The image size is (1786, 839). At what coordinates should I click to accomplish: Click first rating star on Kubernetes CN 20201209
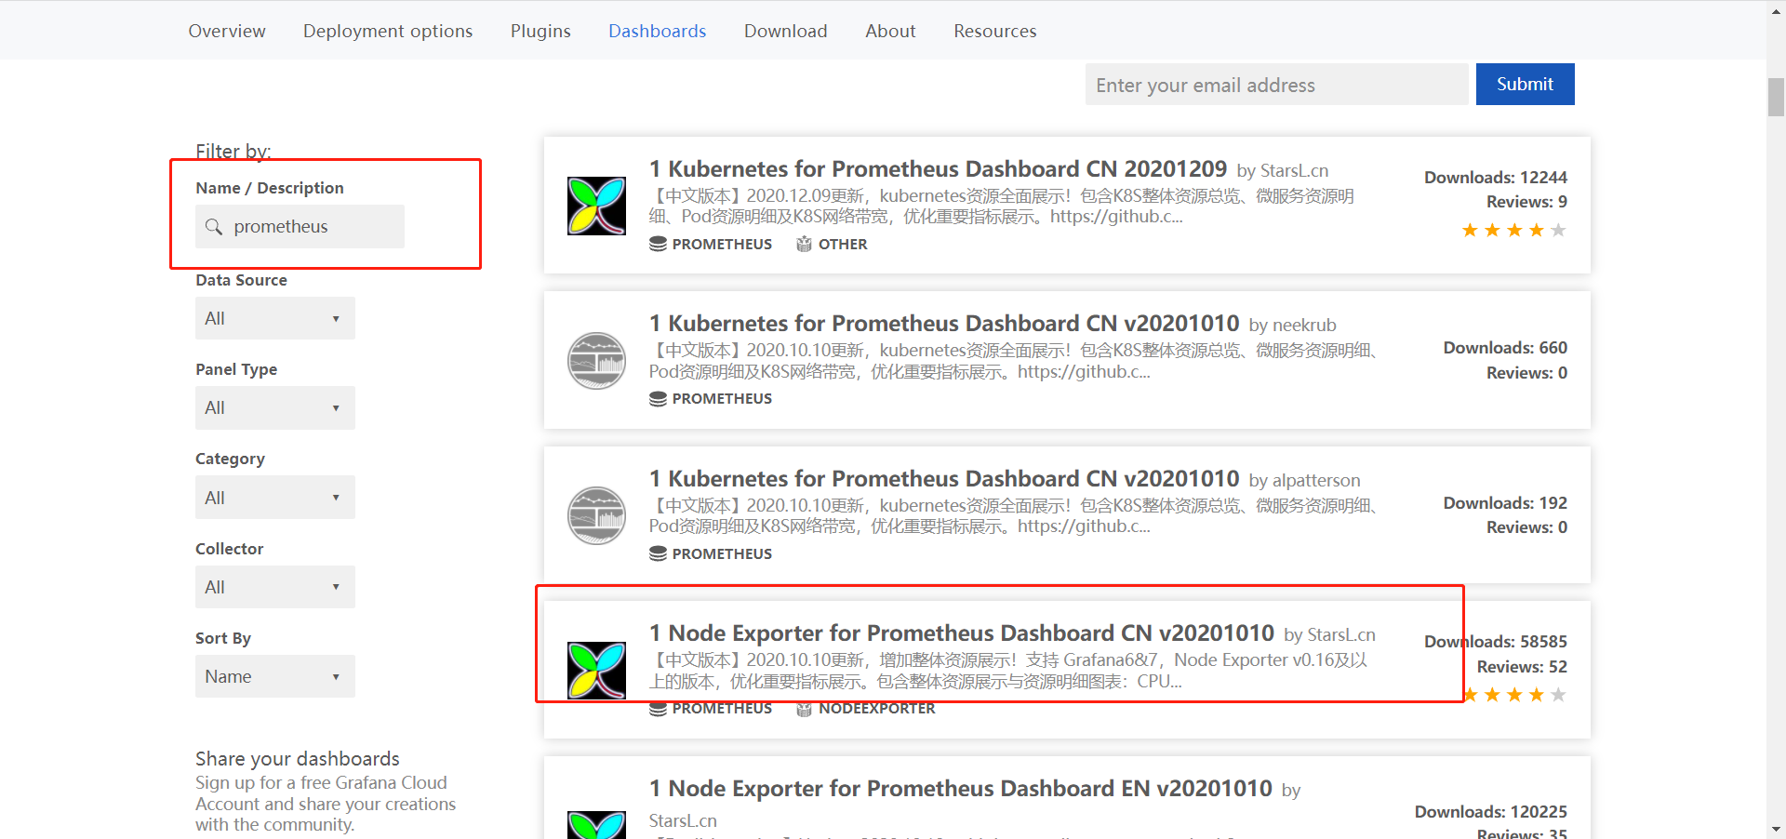(1470, 230)
